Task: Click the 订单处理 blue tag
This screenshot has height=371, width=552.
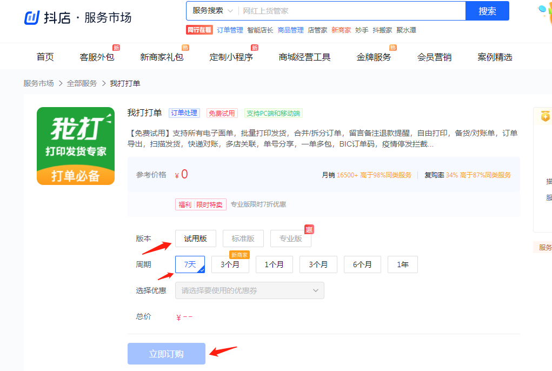Action: coord(184,113)
